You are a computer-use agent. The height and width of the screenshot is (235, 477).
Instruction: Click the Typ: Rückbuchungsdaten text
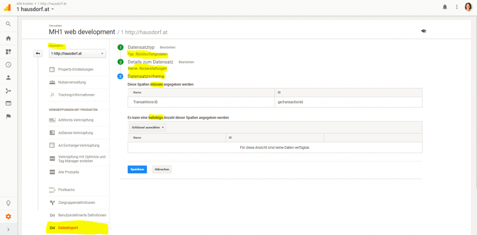point(148,54)
